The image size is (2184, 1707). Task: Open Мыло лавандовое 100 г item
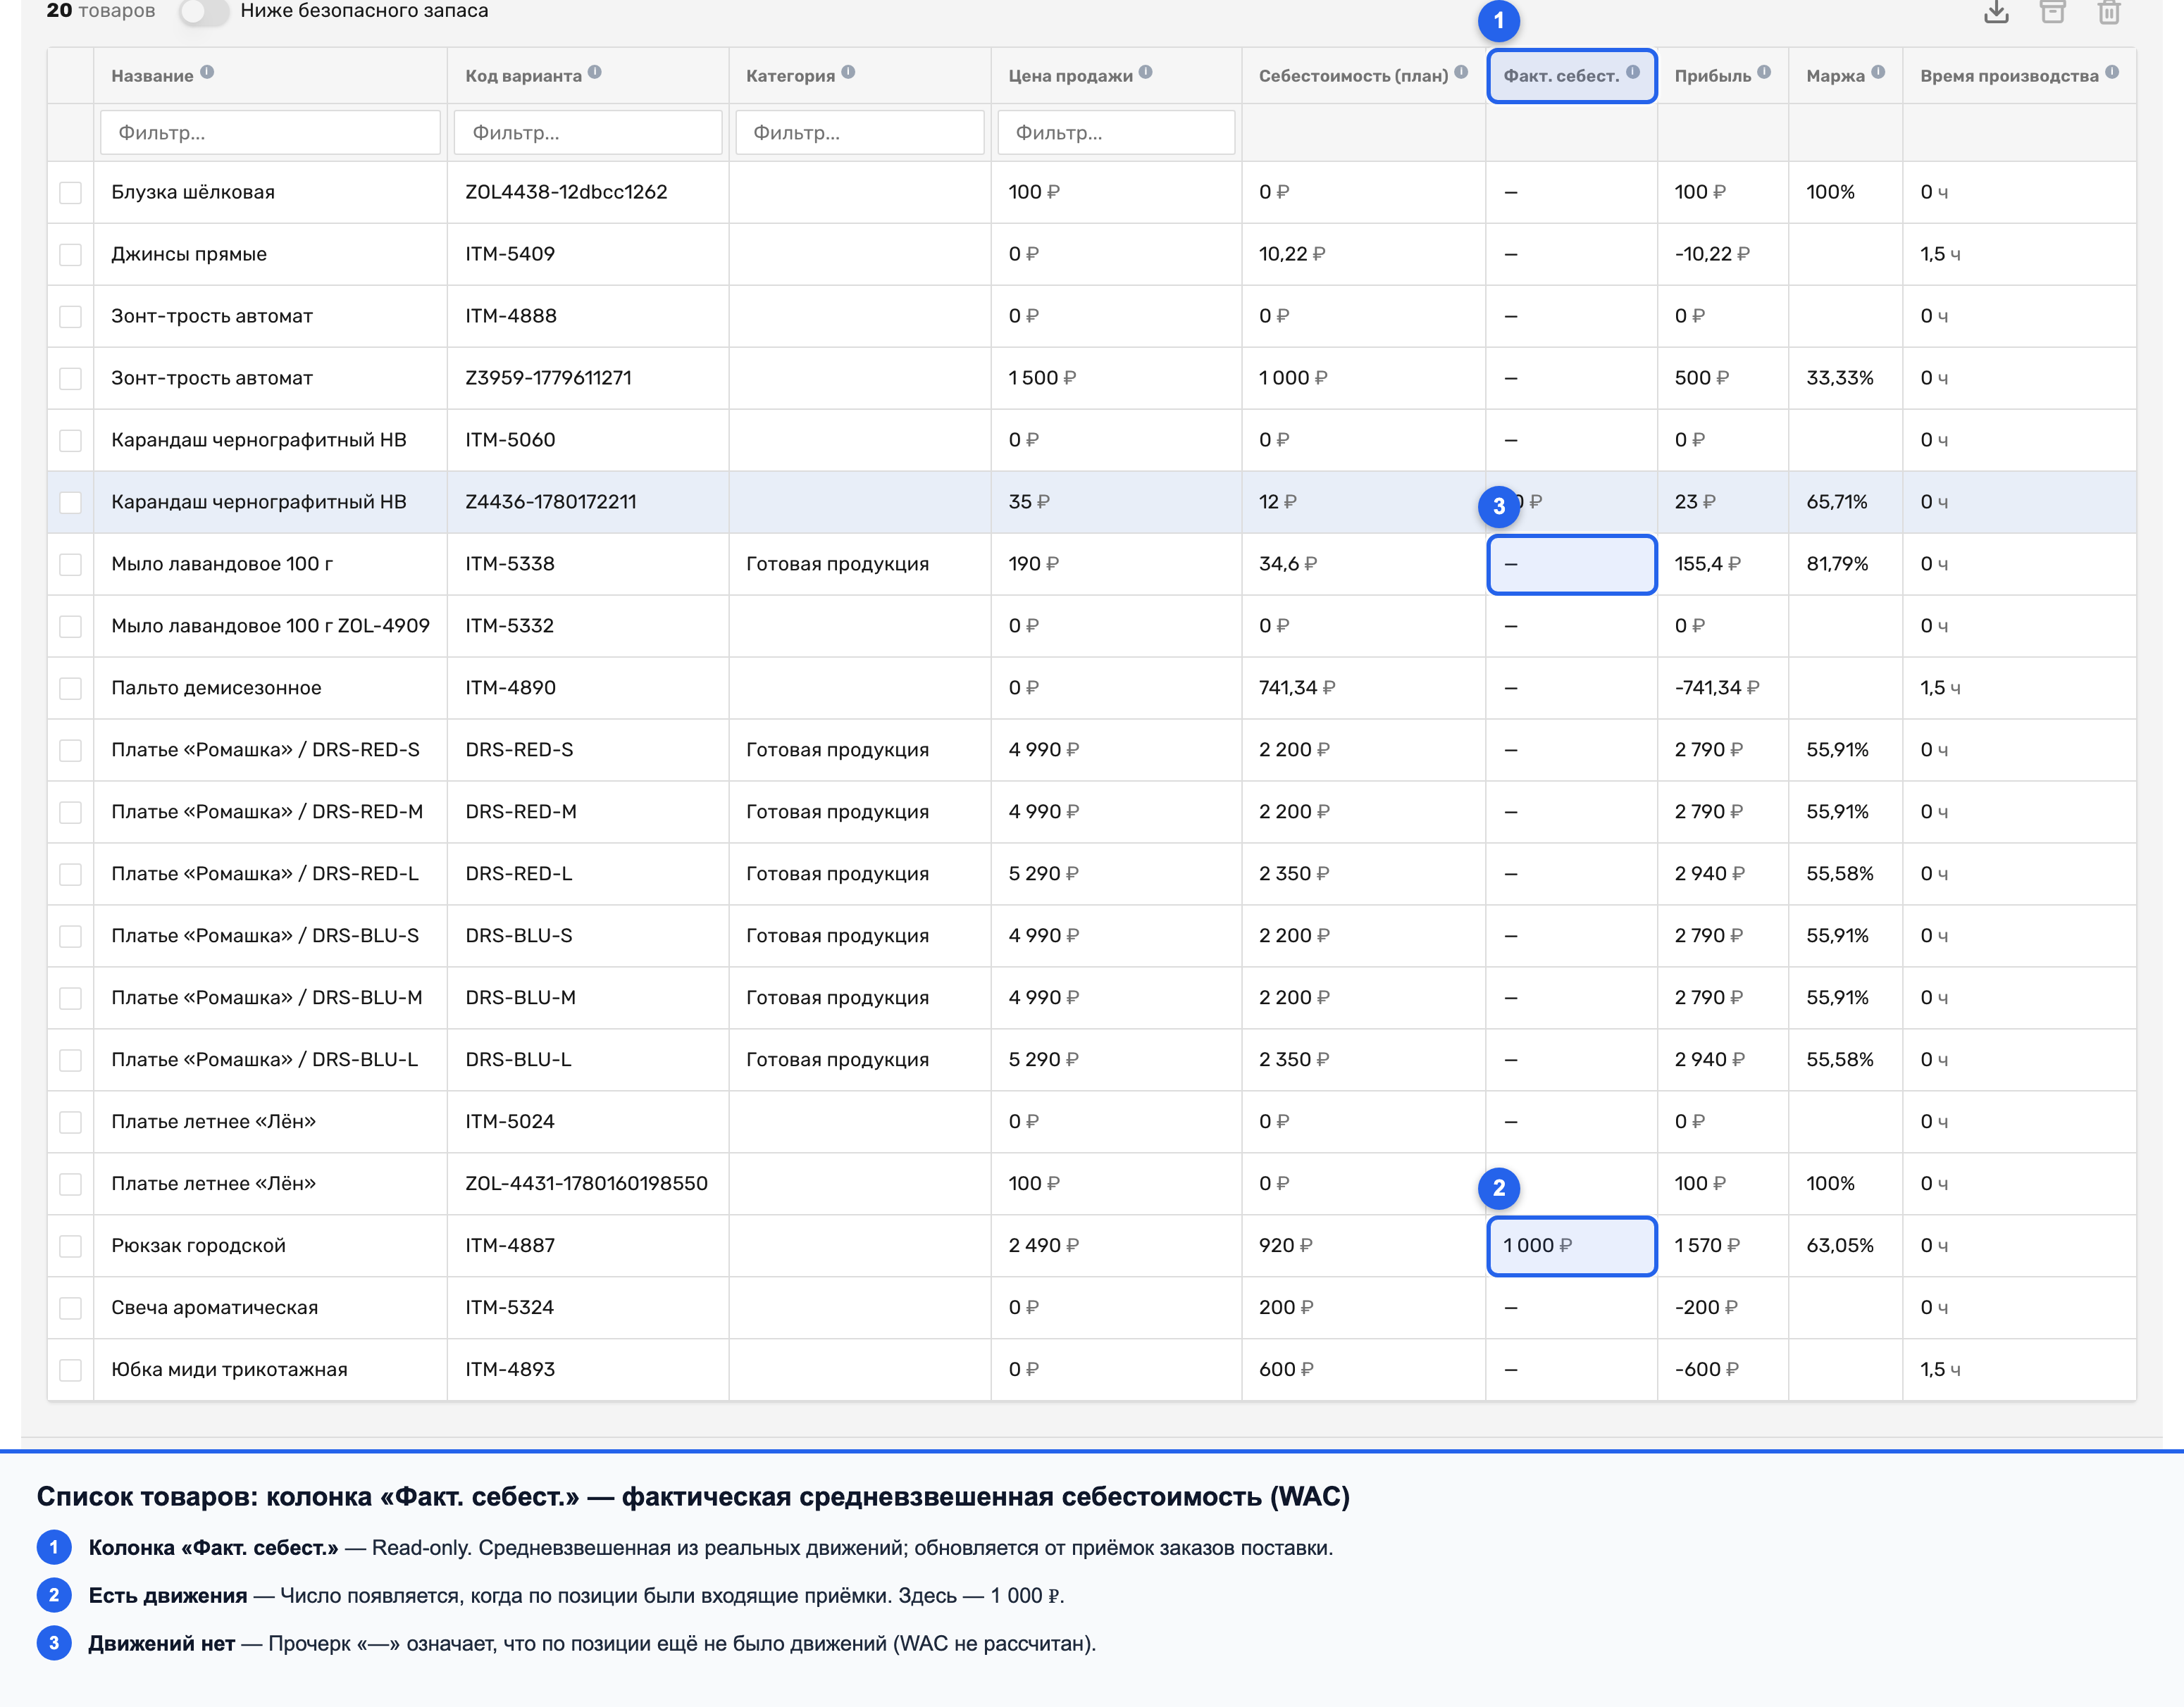point(222,563)
